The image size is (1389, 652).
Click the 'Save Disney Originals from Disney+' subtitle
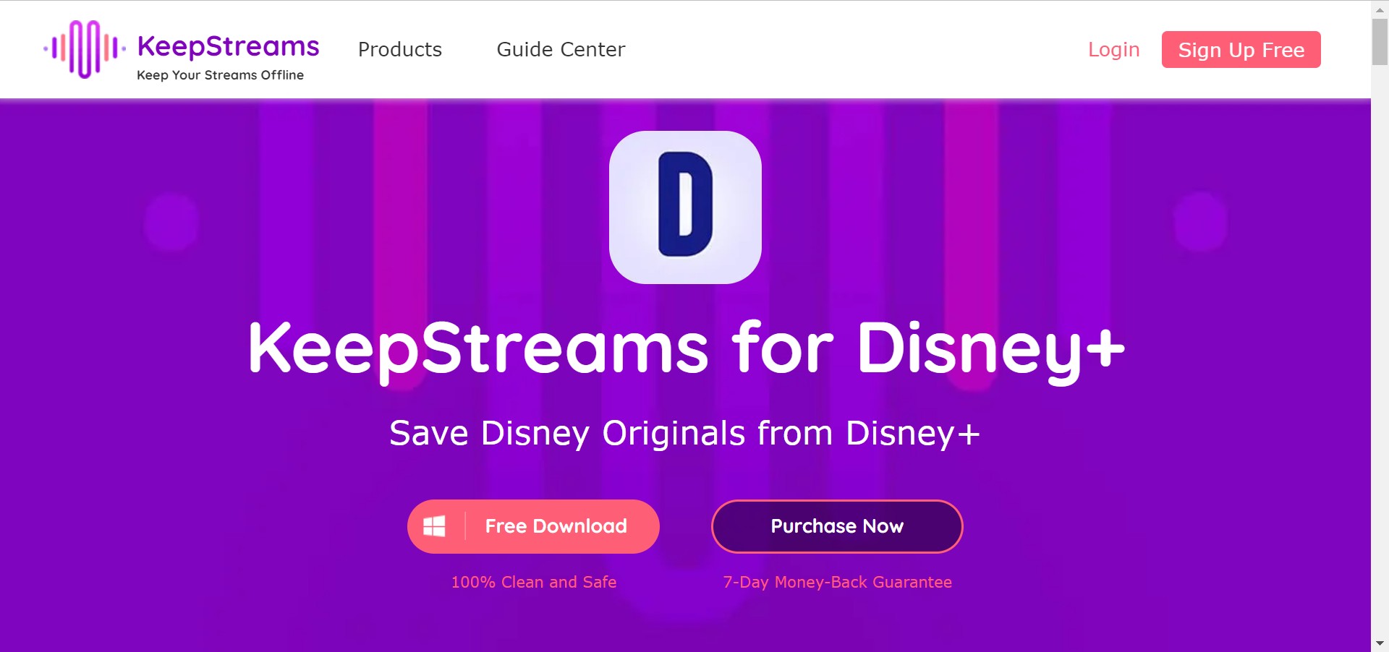point(684,434)
